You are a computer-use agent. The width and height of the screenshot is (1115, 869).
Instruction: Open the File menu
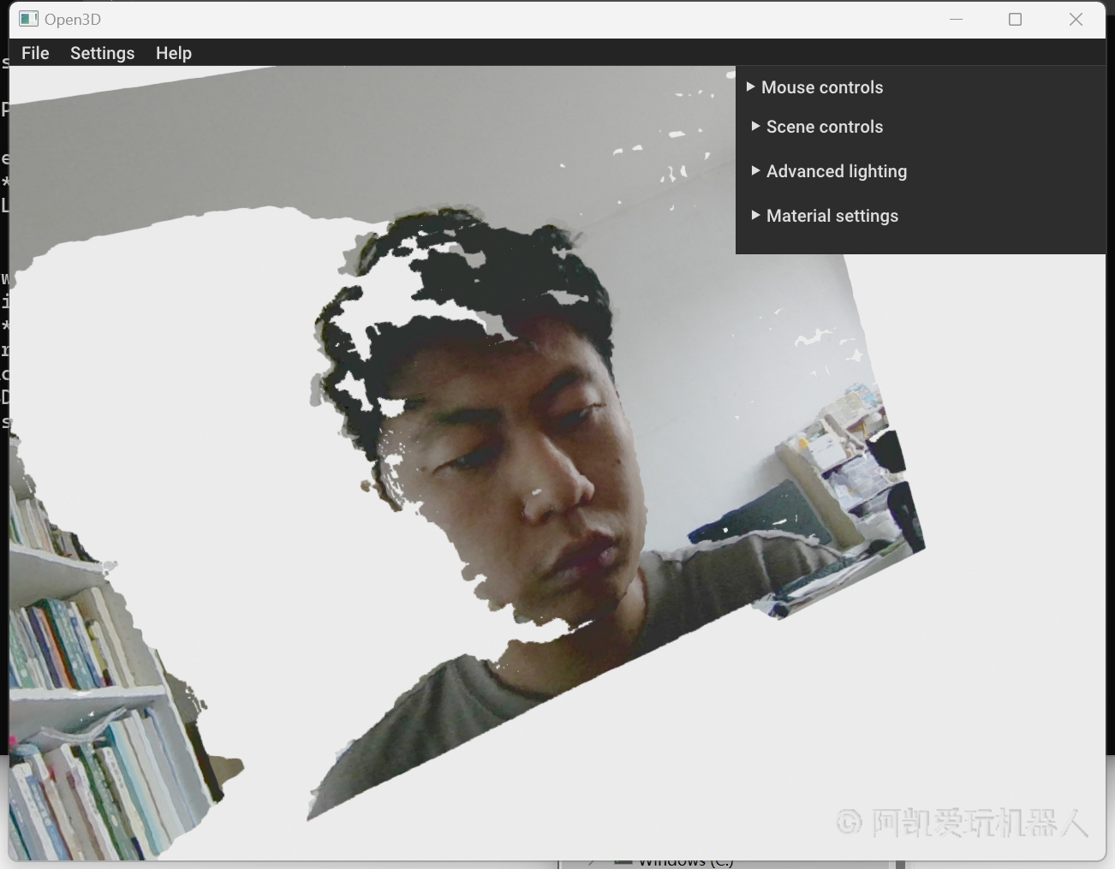point(35,53)
